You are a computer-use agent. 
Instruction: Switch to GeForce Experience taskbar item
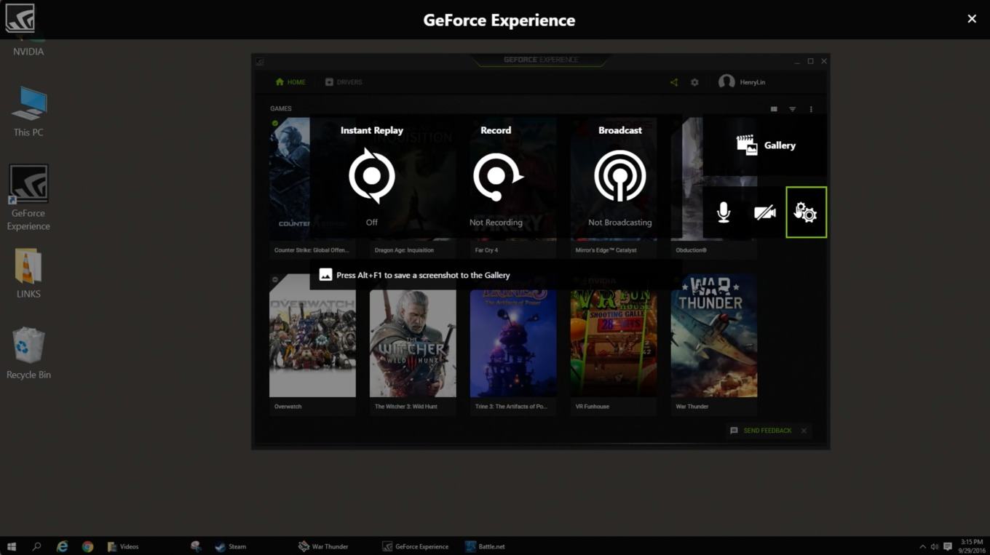pyautogui.click(x=416, y=546)
